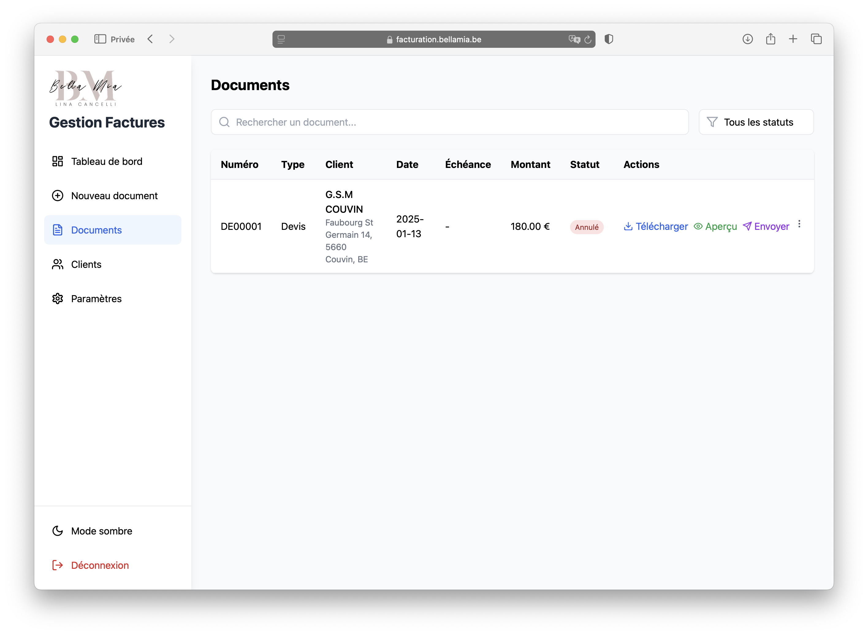This screenshot has width=868, height=635.
Task: Toggle Mode sombre dark mode
Action: [x=101, y=531]
